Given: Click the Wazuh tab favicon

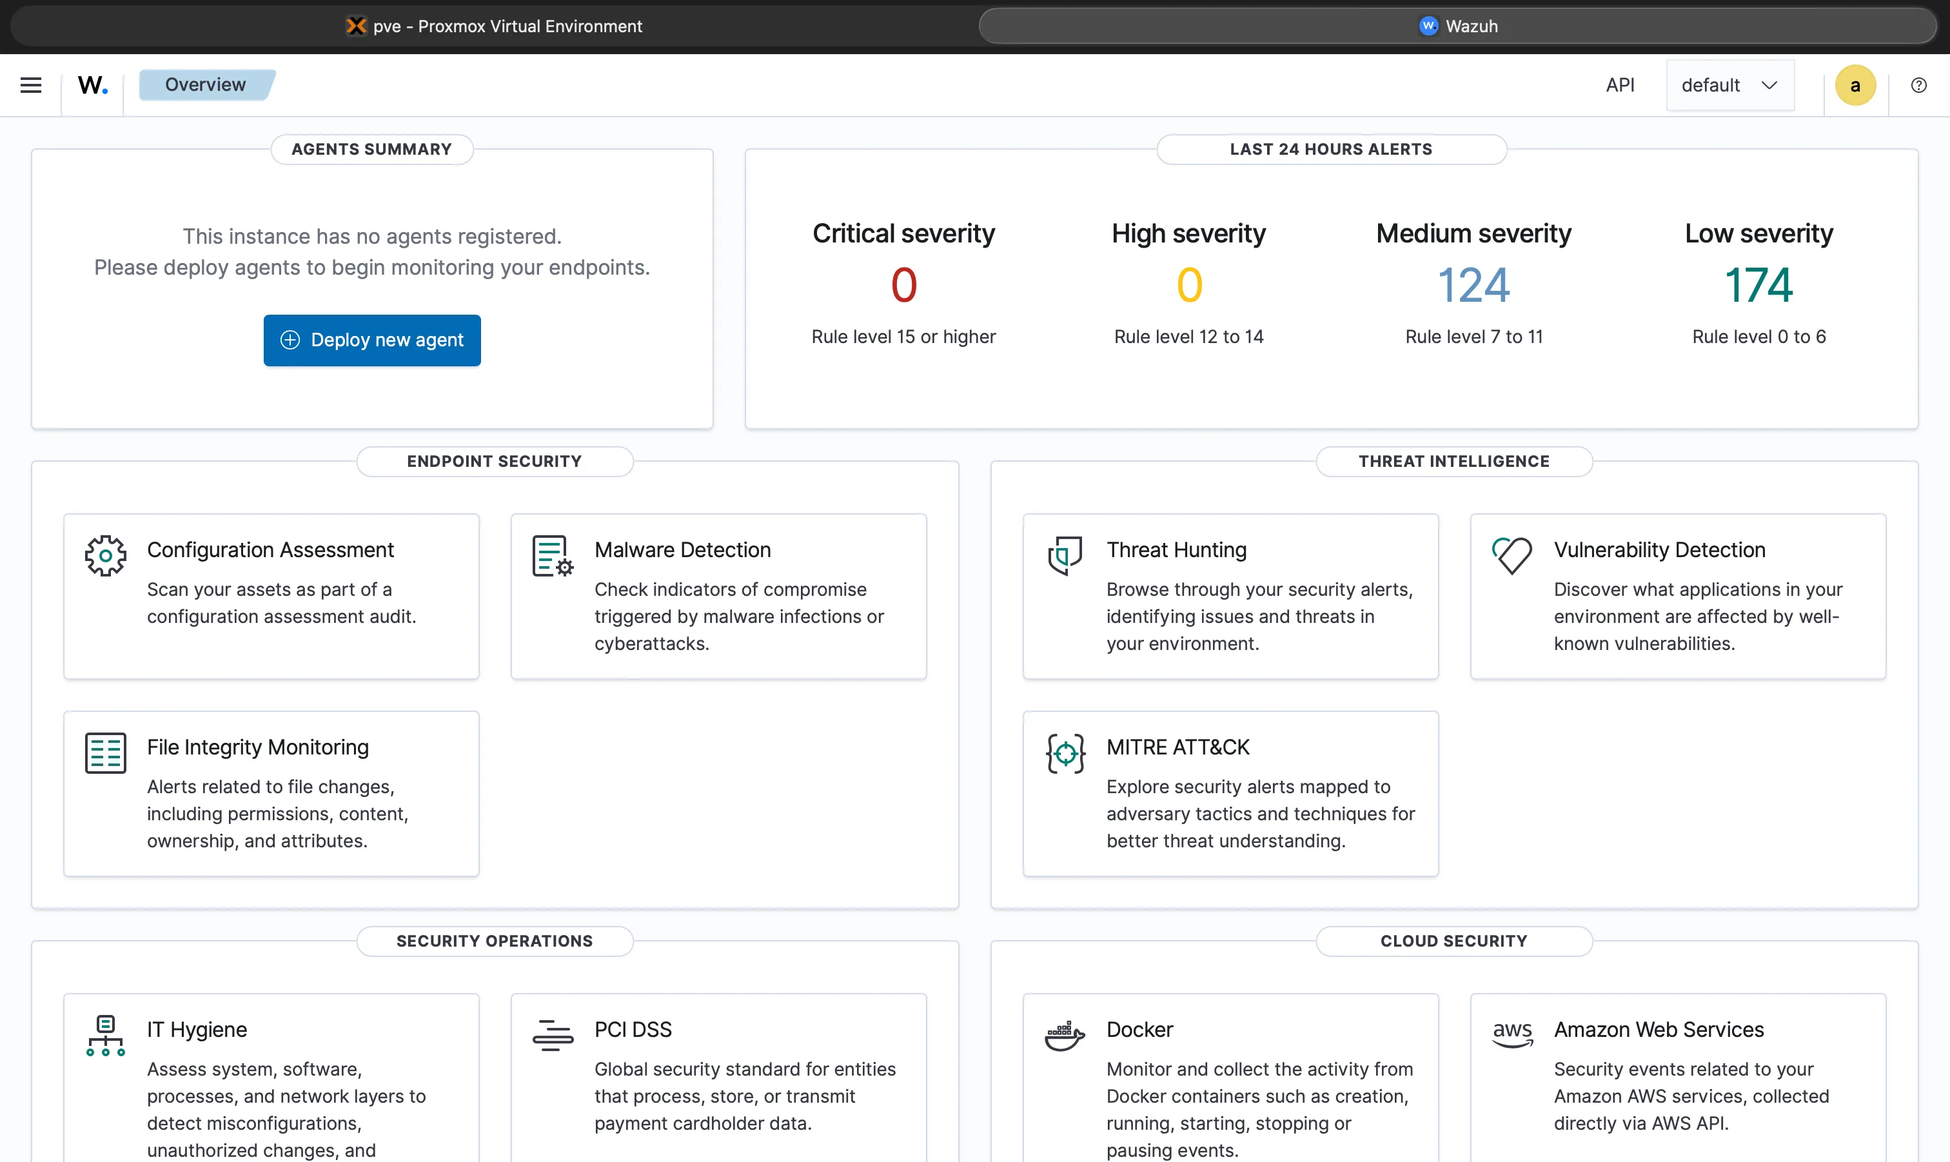Looking at the screenshot, I should pos(1428,26).
